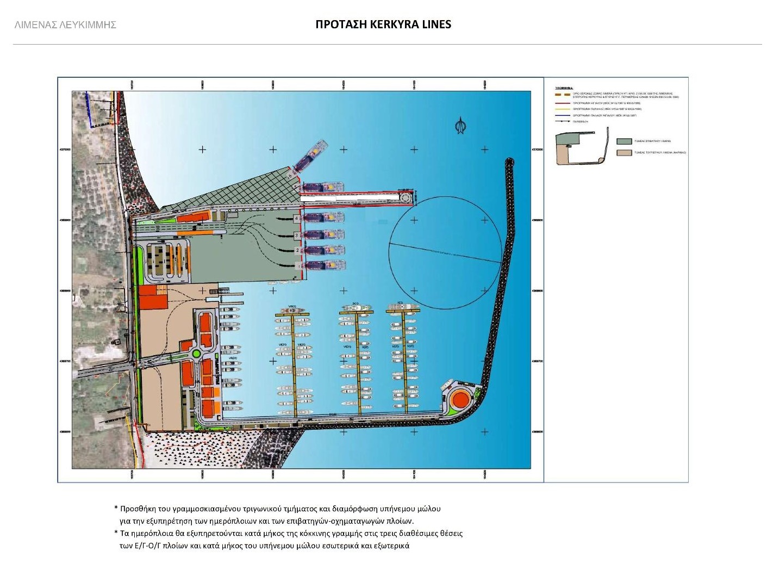The image size is (767, 563).
Task: Click the brown dashed port-zone legend line
Action: coord(563,94)
